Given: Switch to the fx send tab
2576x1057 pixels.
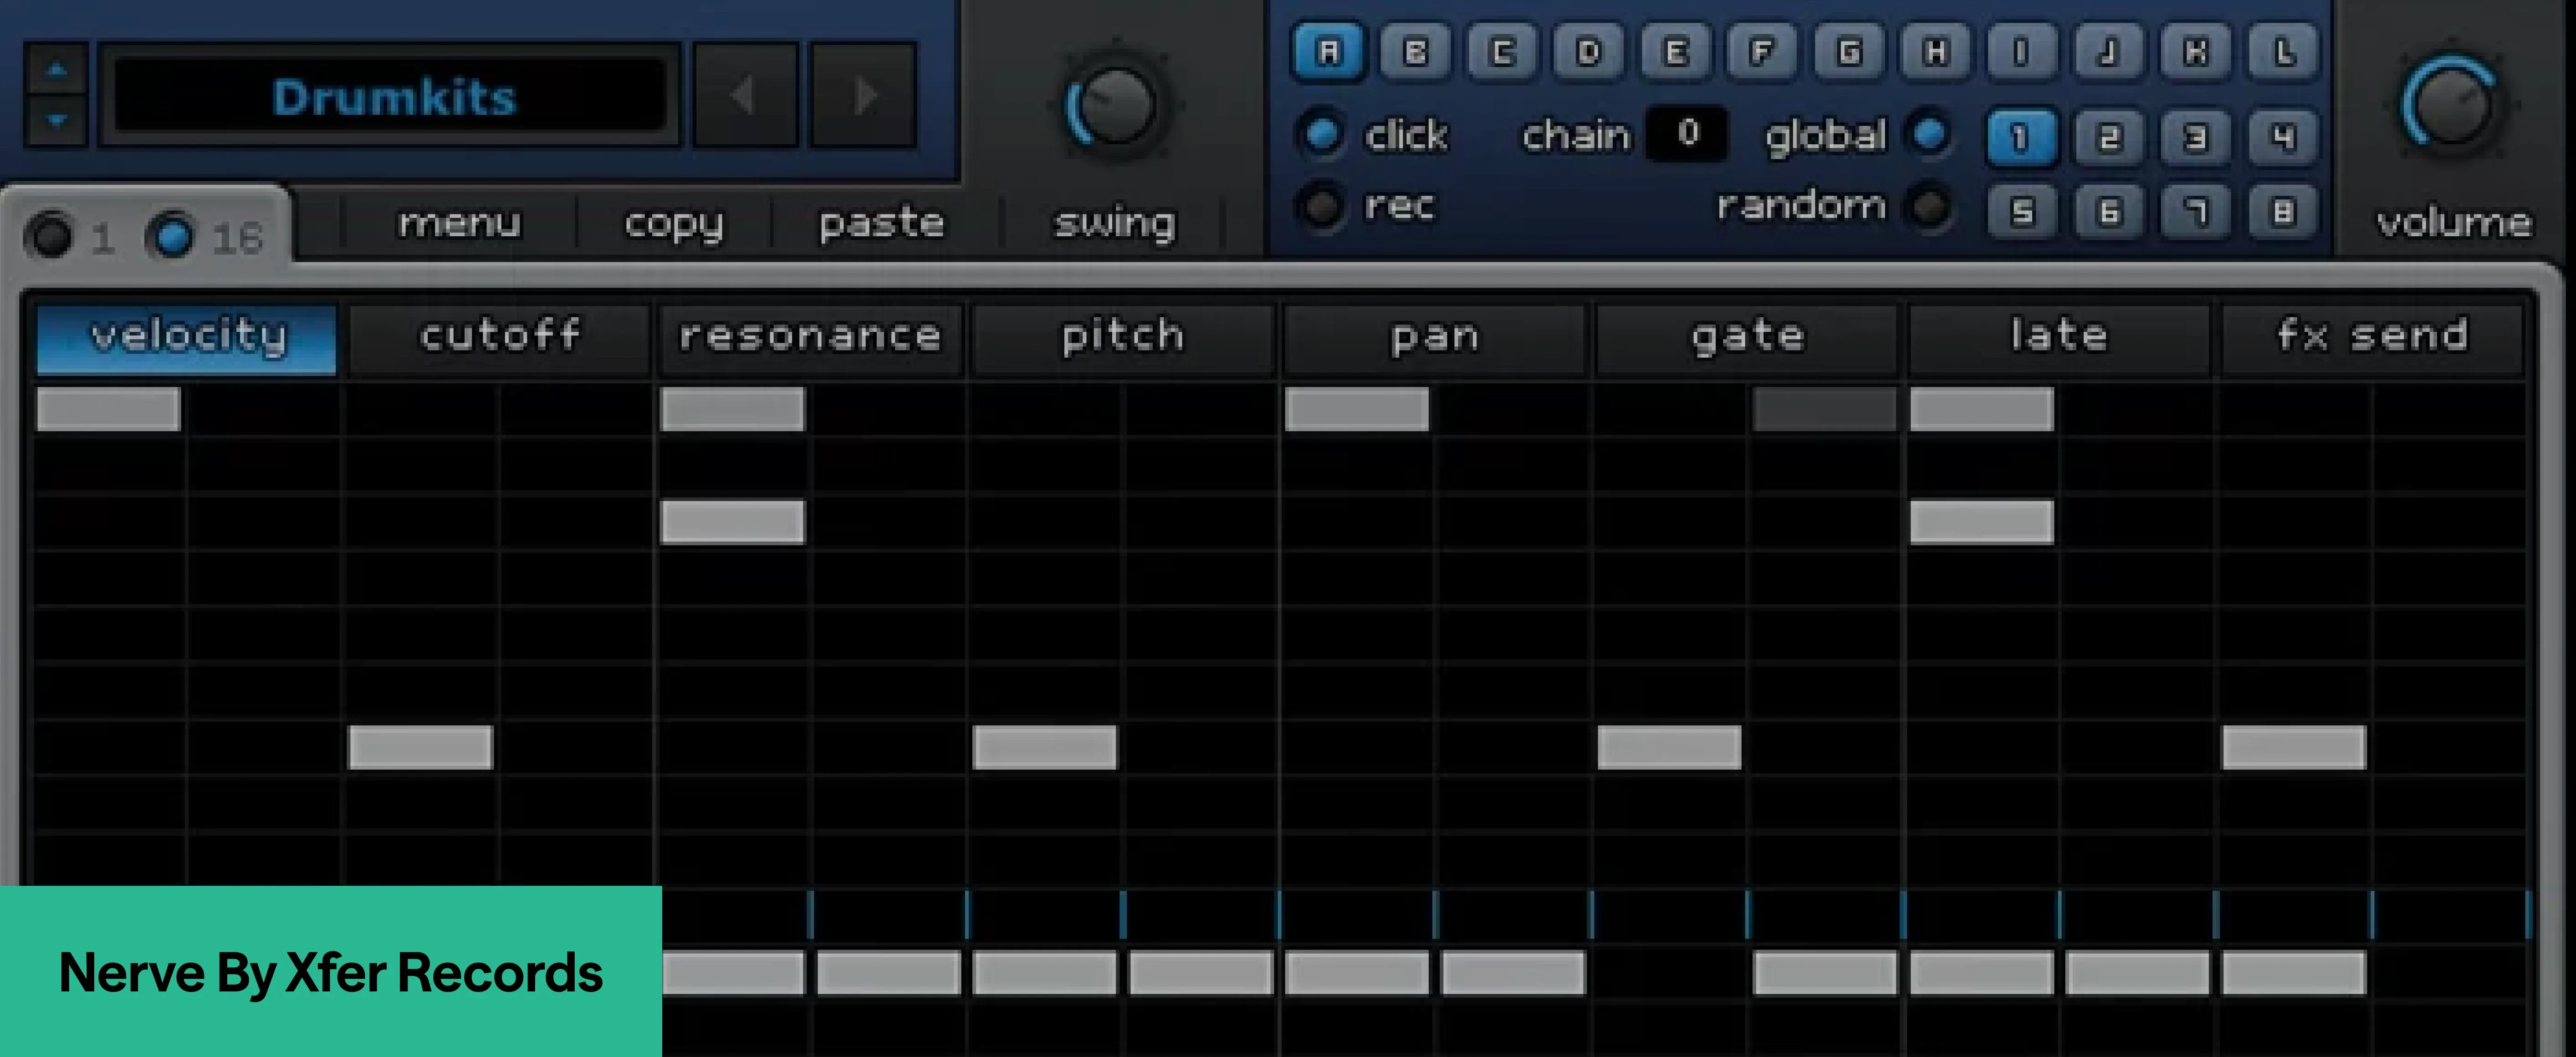Looking at the screenshot, I should (2372, 337).
